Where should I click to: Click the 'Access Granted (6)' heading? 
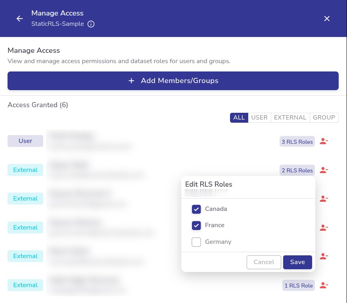[x=38, y=105]
